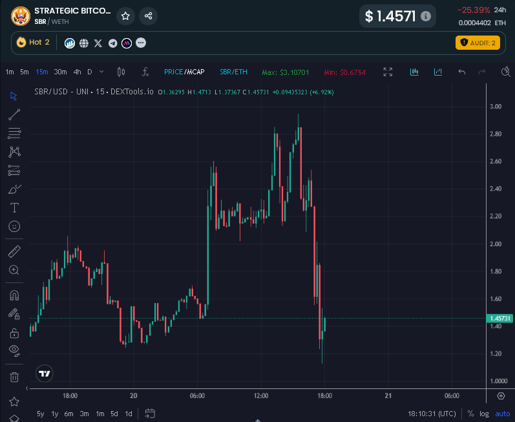Open the token website globe link

pos(84,43)
